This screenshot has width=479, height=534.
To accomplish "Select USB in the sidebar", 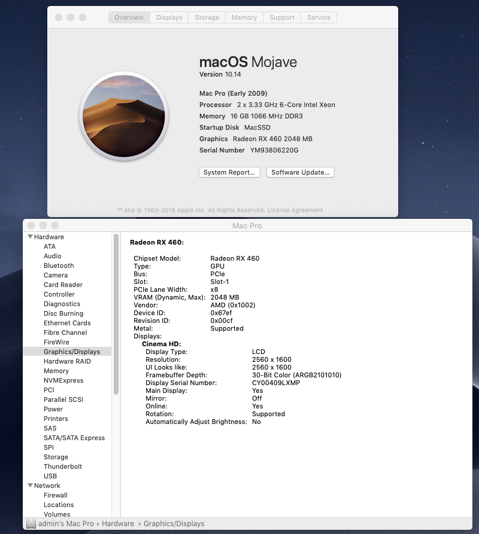I will click(50, 476).
